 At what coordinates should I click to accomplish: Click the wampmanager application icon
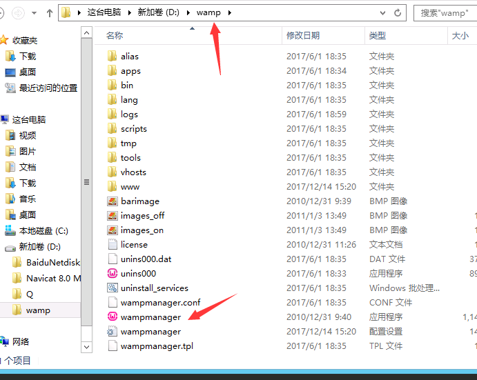pyautogui.click(x=113, y=317)
